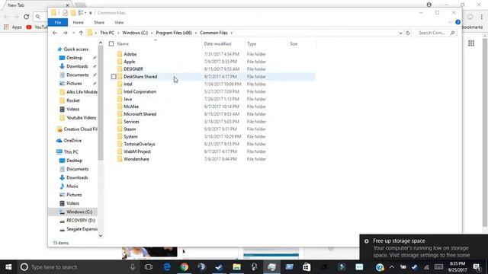Screen dimensions: 488x274
Task: Expand the ribbon with the chevron
Action: click(450, 22)
